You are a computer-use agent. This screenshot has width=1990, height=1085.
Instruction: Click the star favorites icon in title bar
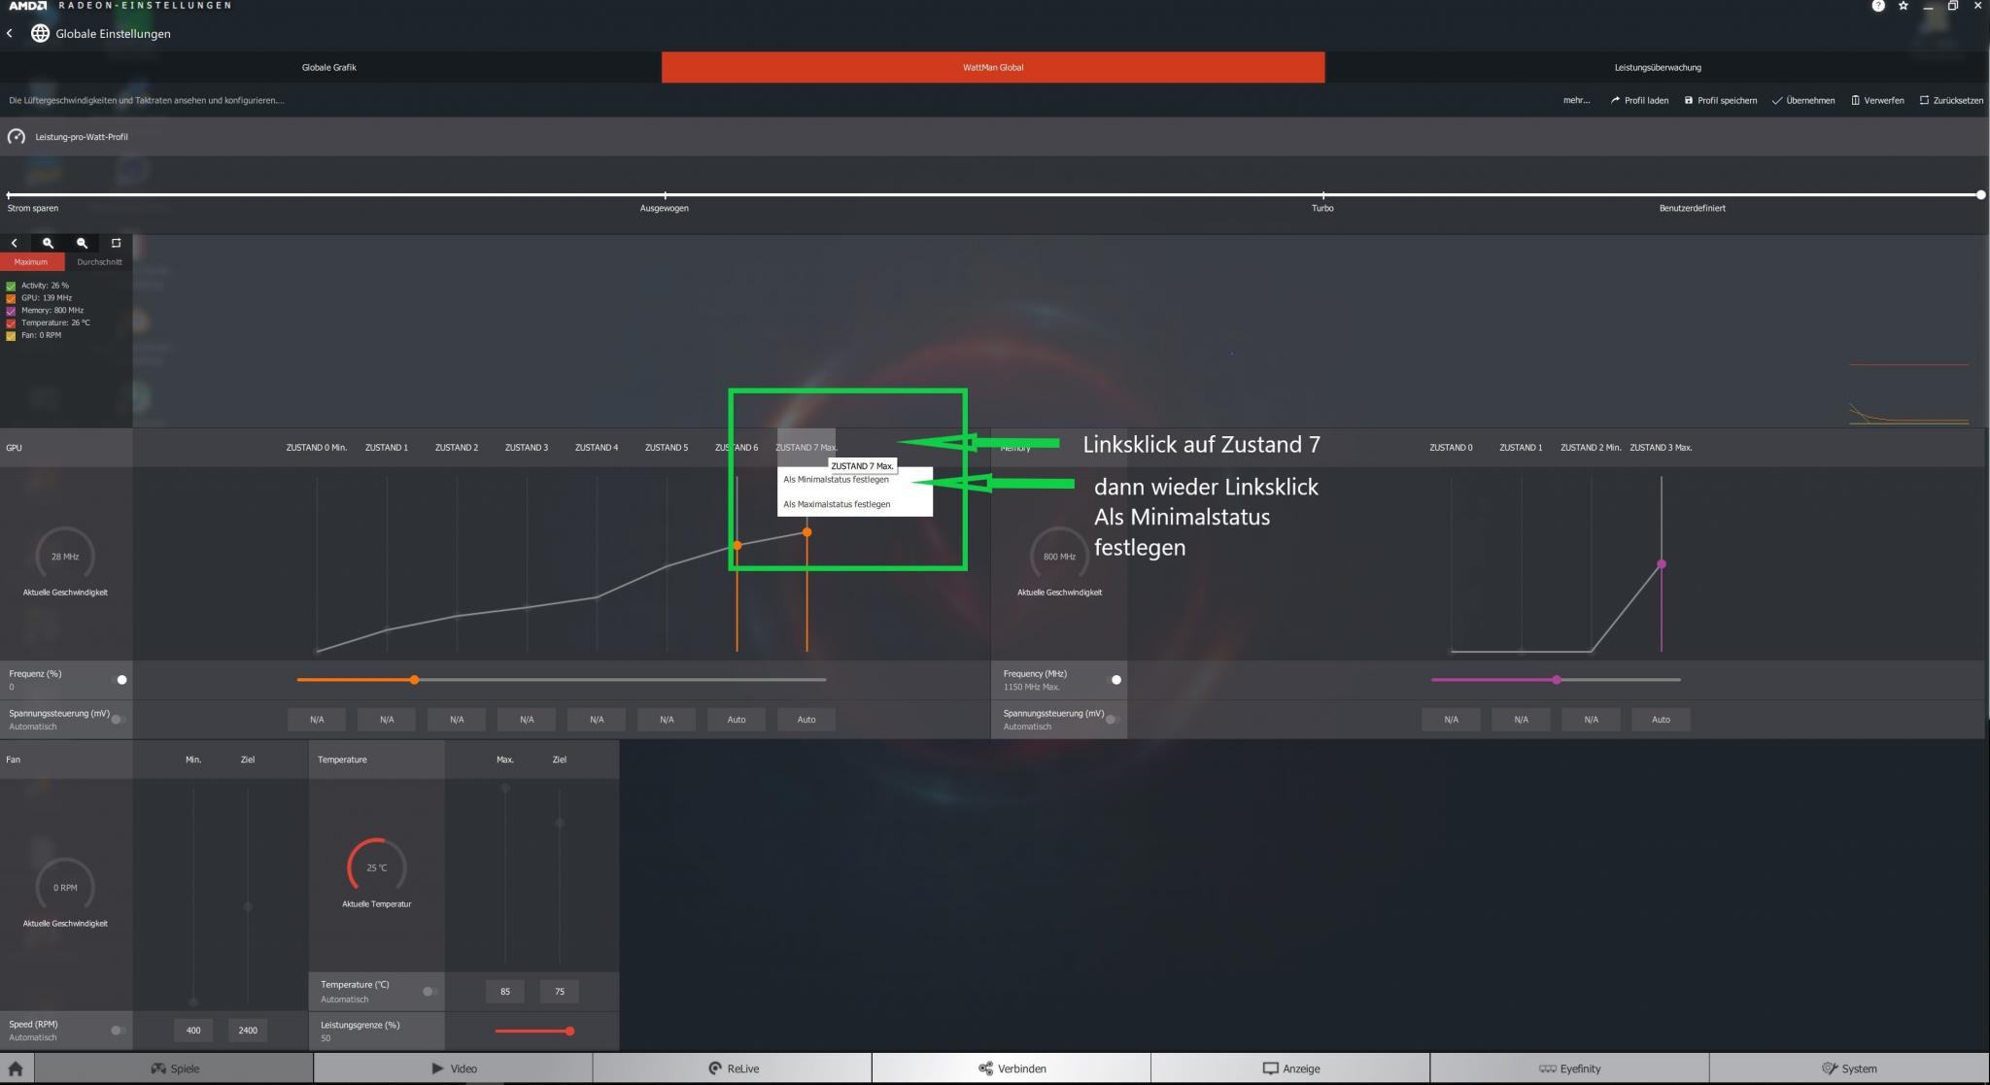(x=1904, y=6)
